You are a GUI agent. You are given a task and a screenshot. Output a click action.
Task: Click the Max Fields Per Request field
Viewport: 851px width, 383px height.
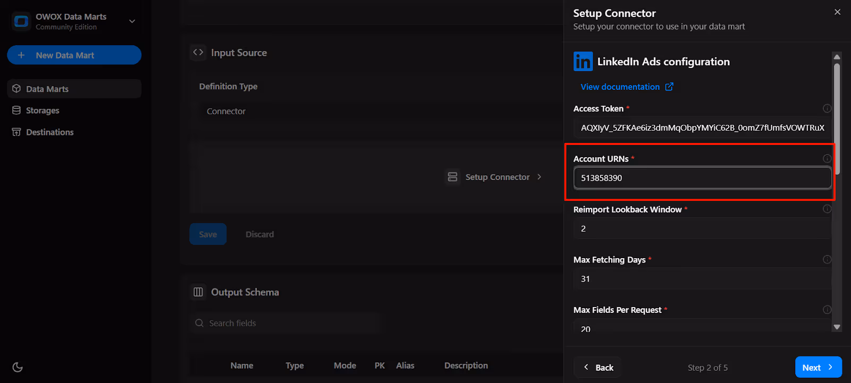702,326
